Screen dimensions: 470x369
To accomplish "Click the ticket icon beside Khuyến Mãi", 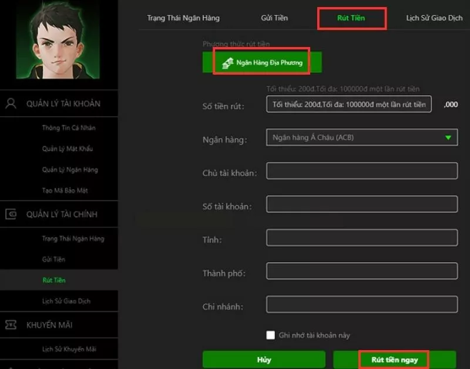I will point(11,324).
